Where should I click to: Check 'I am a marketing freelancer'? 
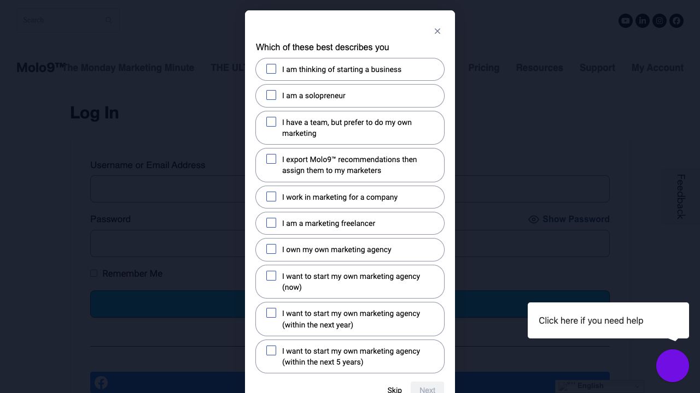tap(271, 223)
